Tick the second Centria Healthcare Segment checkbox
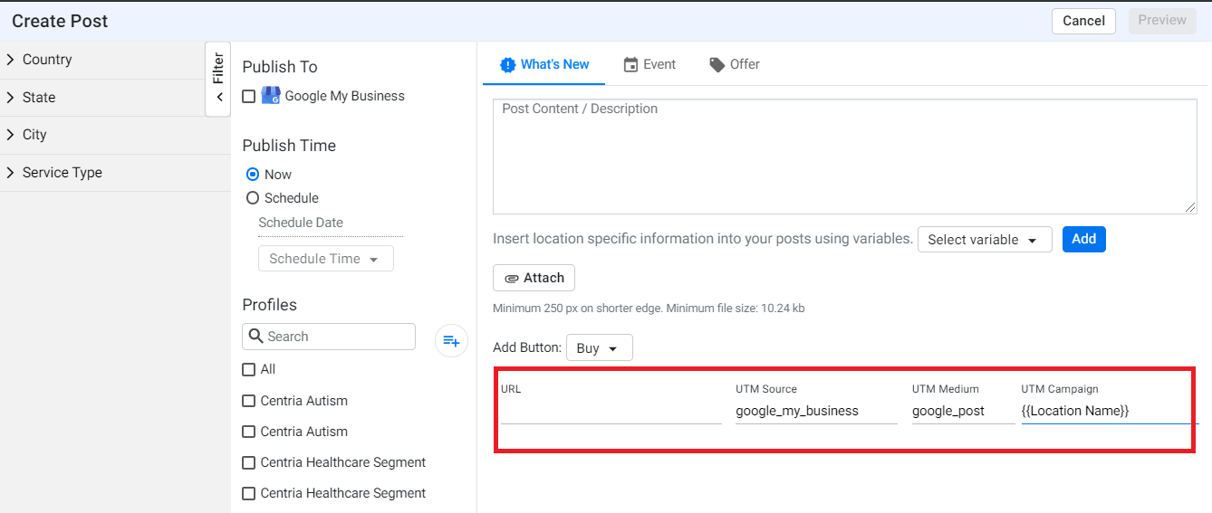Image resolution: width=1212 pixels, height=513 pixels. point(249,493)
